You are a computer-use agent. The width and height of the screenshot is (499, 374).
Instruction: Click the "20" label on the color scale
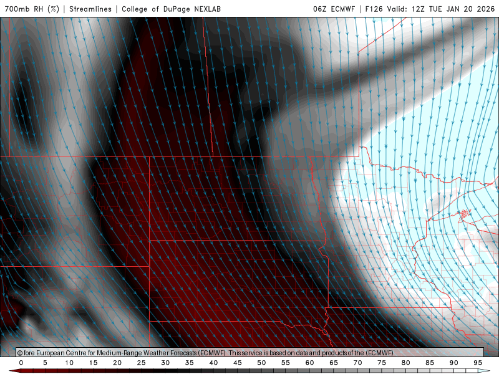(x=117, y=363)
